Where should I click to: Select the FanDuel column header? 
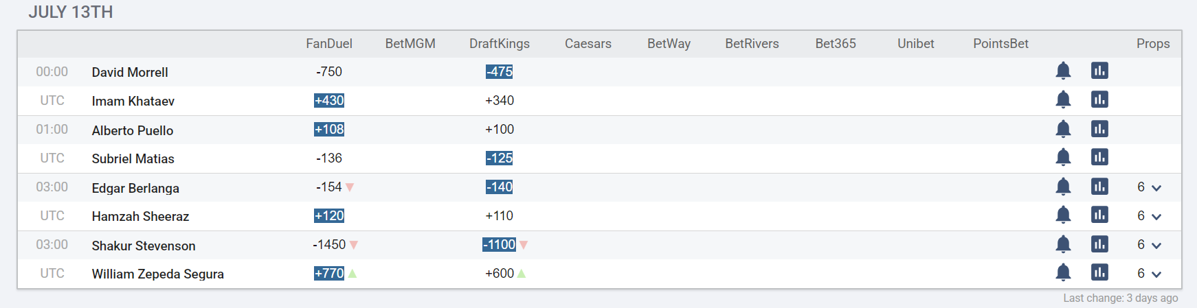click(329, 43)
